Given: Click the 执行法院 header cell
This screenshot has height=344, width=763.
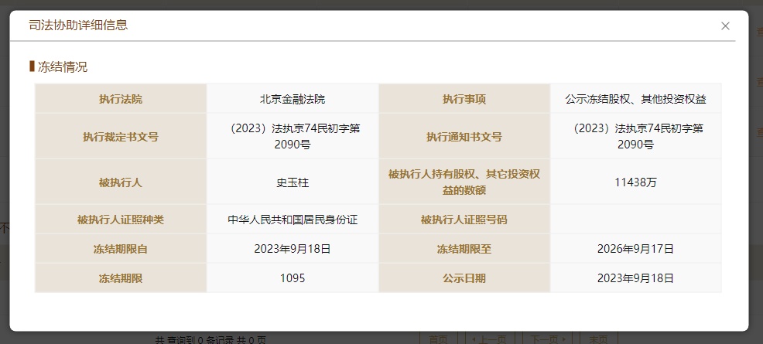Looking at the screenshot, I should pos(121,99).
